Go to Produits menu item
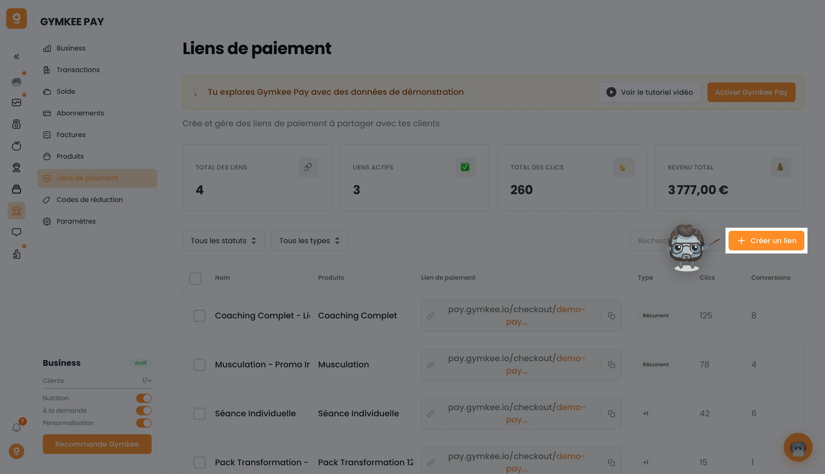 click(97, 157)
